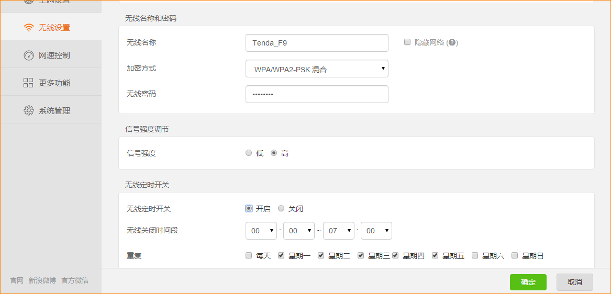Click the help question mark beside 隐藏网络
This screenshot has width=611, height=294.
[452, 43]
